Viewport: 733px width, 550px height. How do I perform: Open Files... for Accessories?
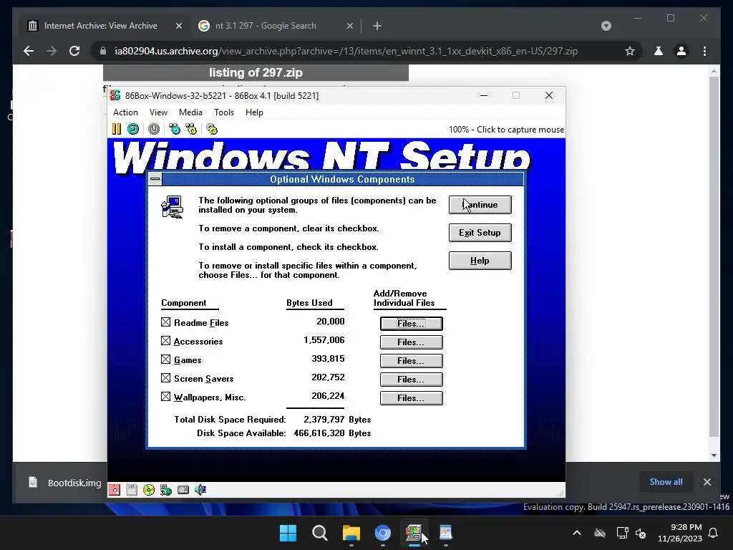(412, 342)
